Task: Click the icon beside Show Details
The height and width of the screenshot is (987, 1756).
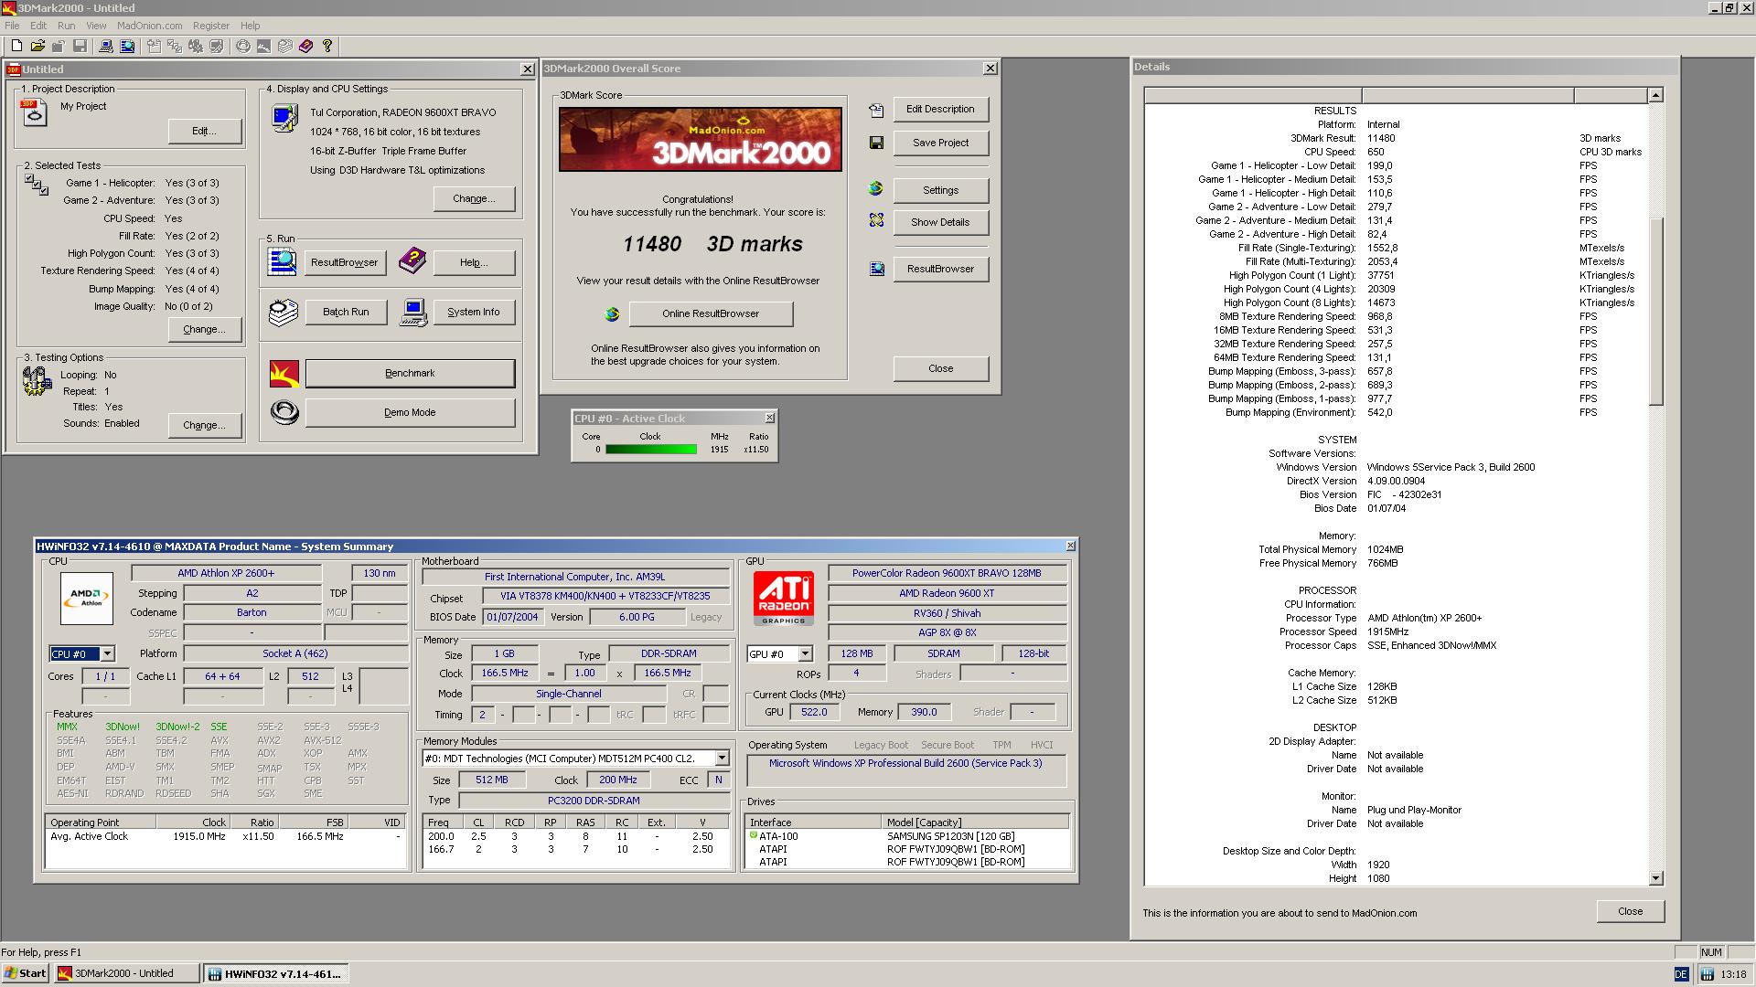Action: pyautogui.click(x=876, y=220)
